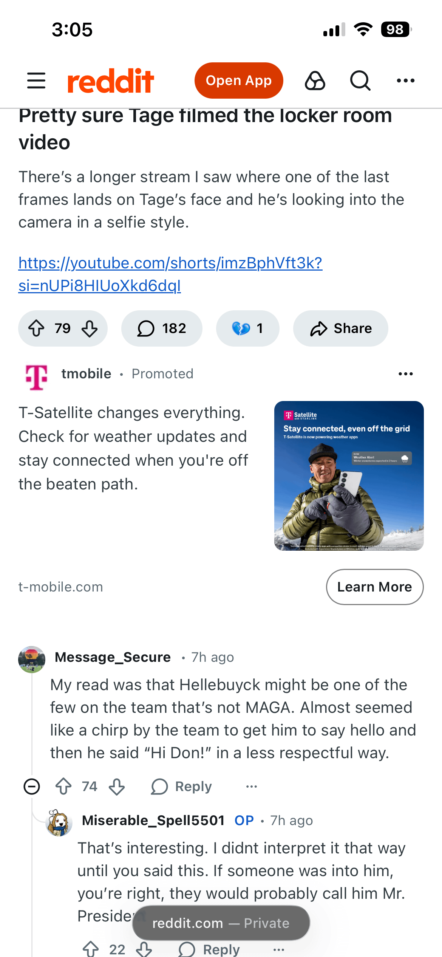Screen dimensions: 442x957
Task: Downvote Message_Secure's comment
Action: [117, 787]
